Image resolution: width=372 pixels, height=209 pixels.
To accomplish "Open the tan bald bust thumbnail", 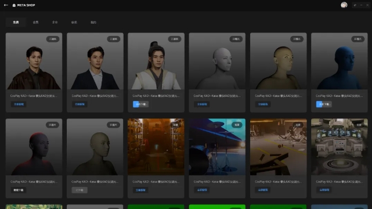I will pos(279,61).
